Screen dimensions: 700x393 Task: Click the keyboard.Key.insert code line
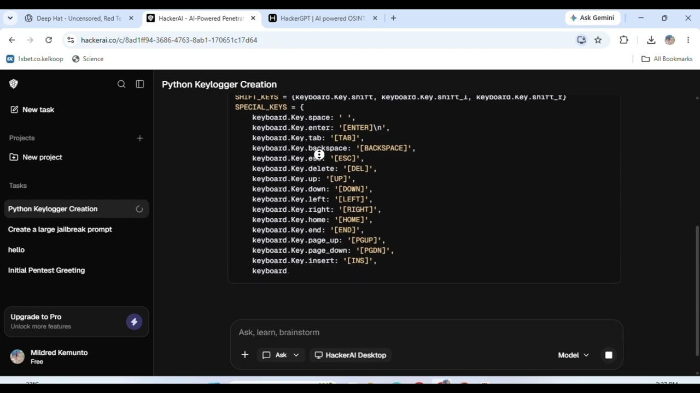point(314,261)
